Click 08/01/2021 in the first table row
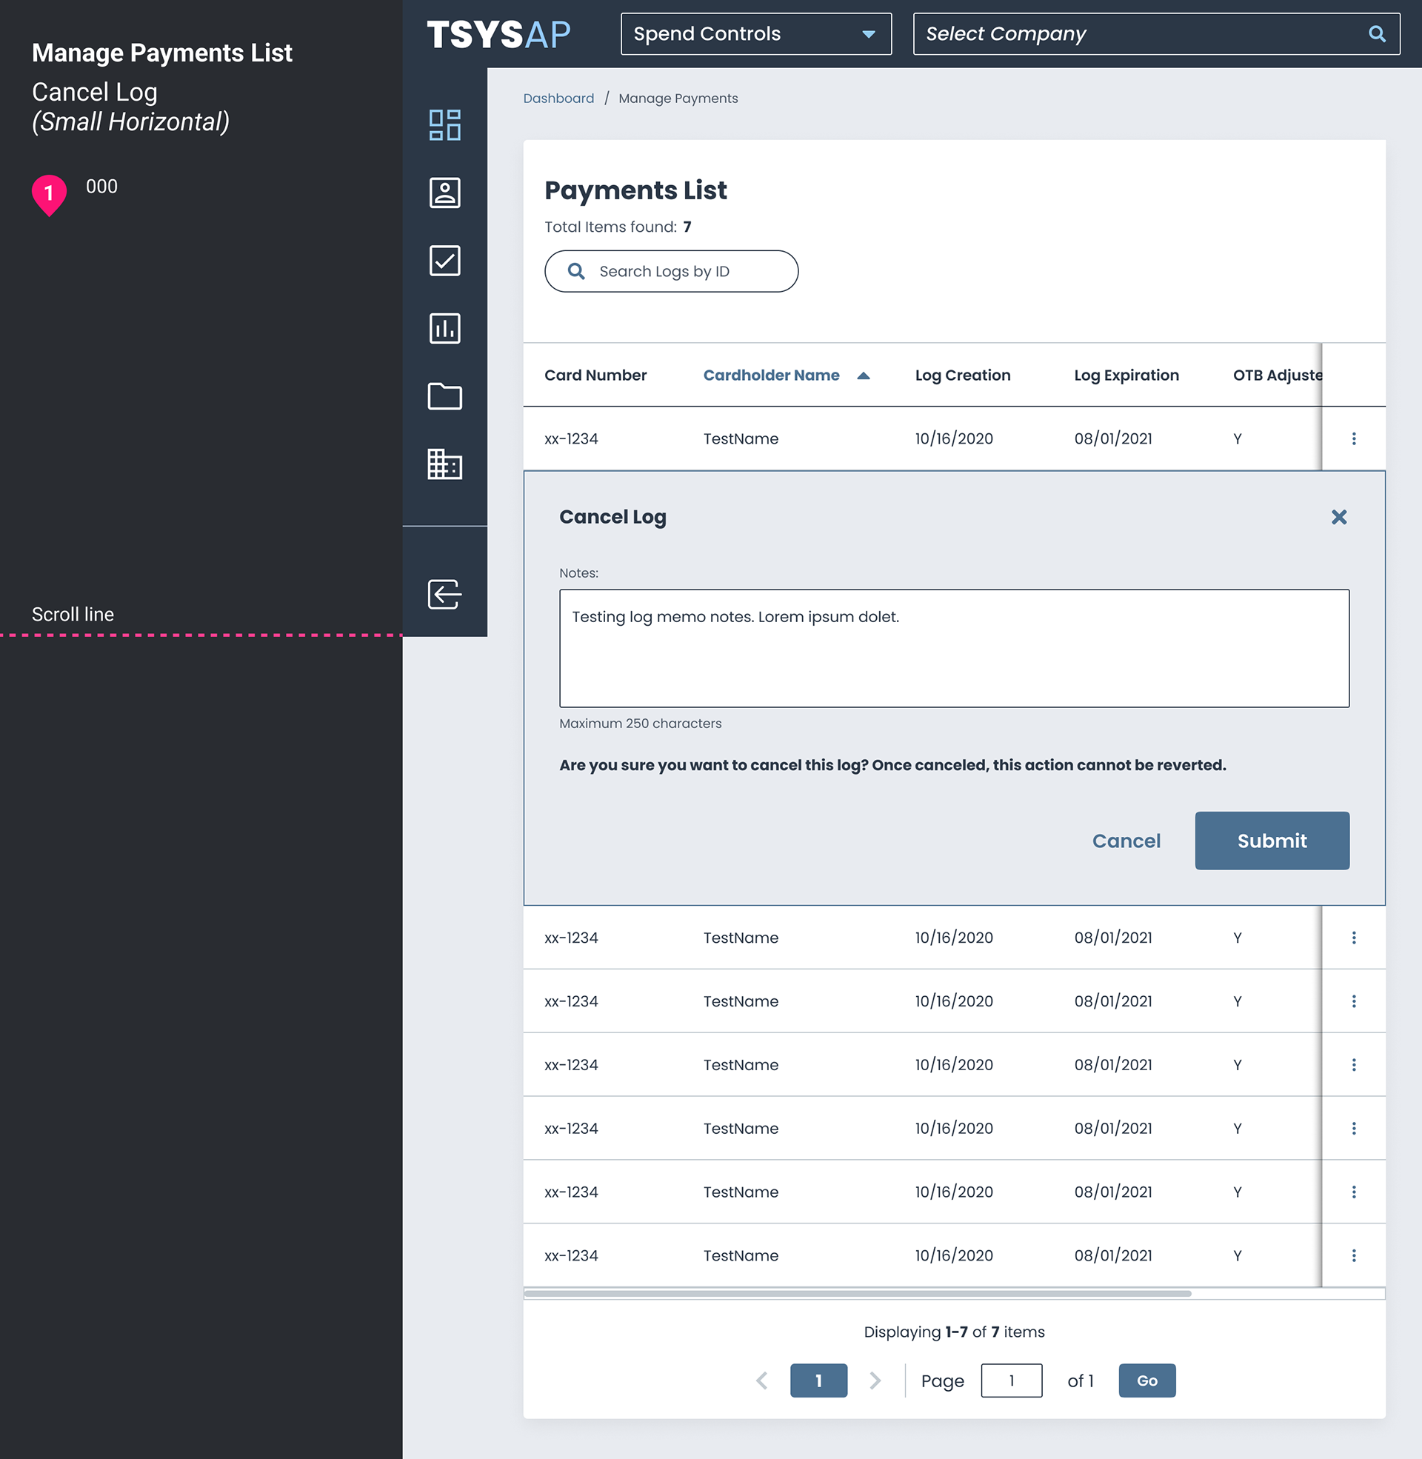 tap(1113, 439)
